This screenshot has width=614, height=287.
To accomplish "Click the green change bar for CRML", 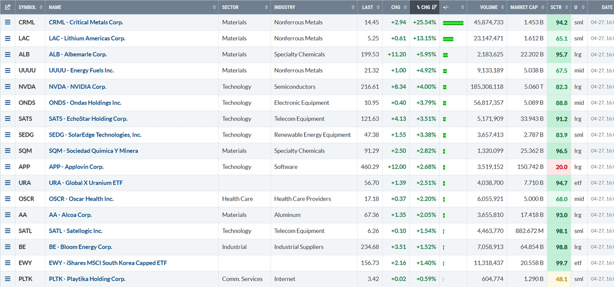I will click(x=453, y=23).
